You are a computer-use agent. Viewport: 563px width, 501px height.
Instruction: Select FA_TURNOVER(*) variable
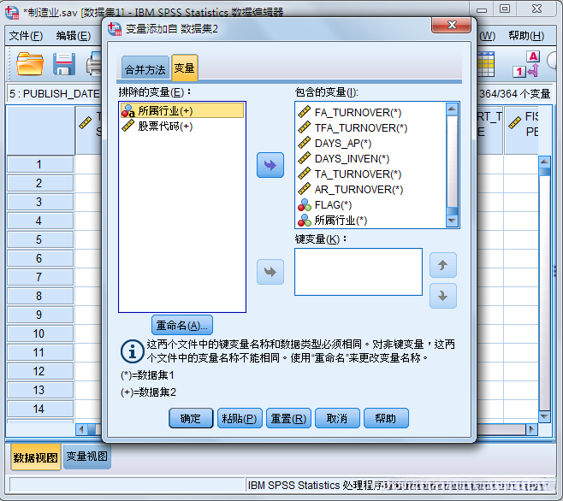(370, 112)
